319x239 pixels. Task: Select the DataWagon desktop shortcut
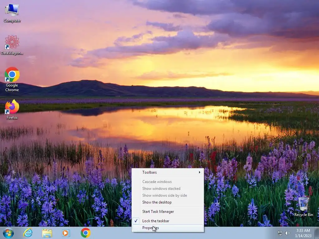12,45
